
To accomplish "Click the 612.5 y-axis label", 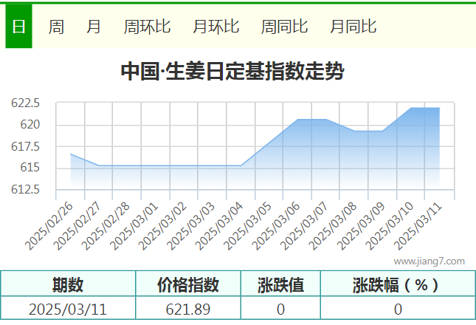I will click(x=25, y=190).
